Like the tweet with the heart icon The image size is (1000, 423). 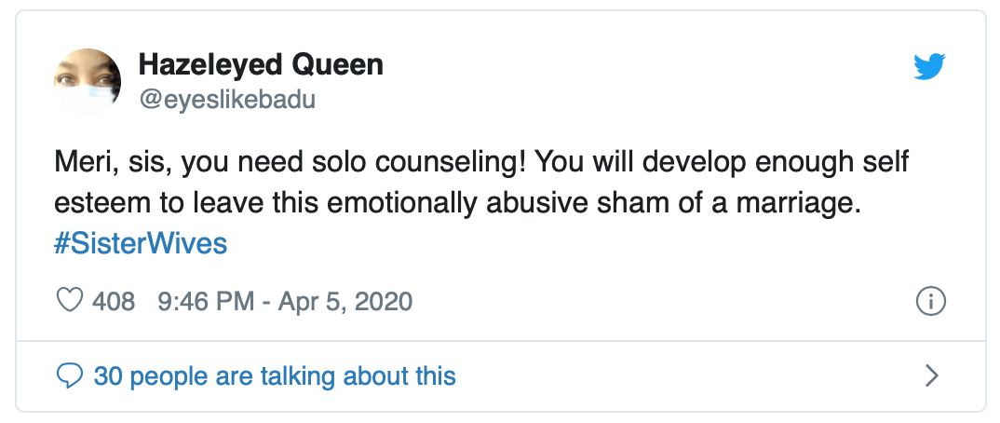click(x=71, y=302)
